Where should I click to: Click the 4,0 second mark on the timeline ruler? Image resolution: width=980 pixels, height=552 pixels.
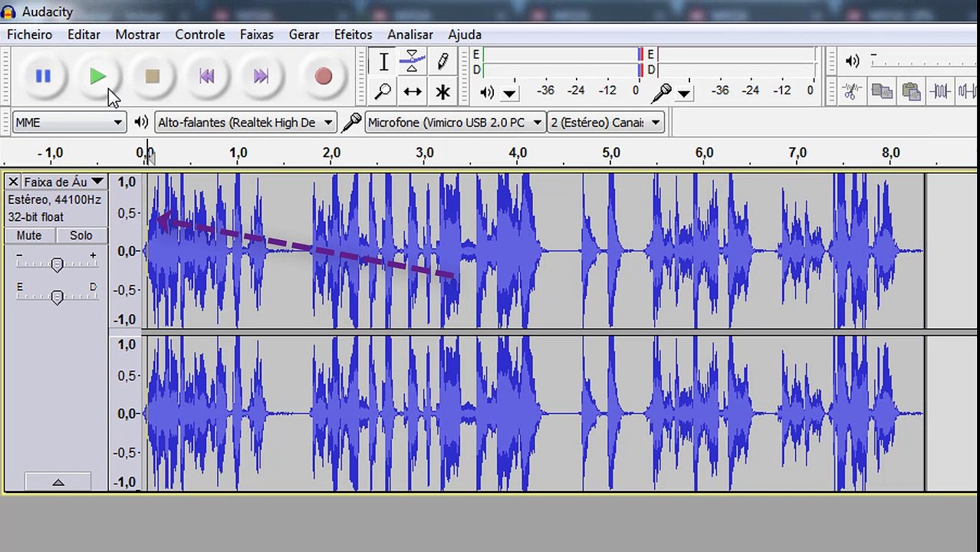(518, 153)
